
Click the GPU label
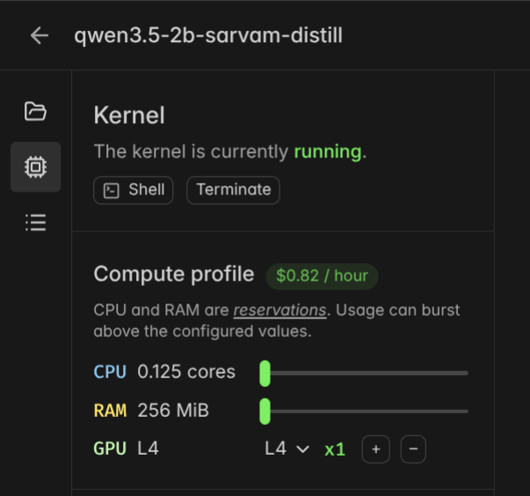pos(110,449)
